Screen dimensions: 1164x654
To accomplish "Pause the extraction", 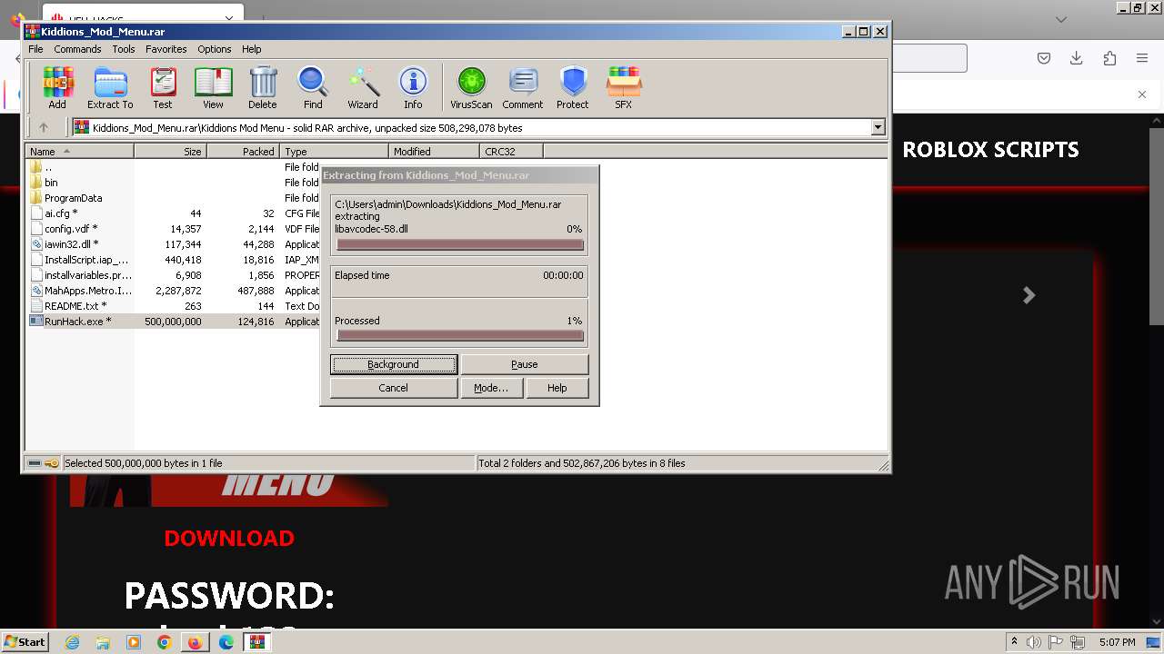I will tap(525, 364).
